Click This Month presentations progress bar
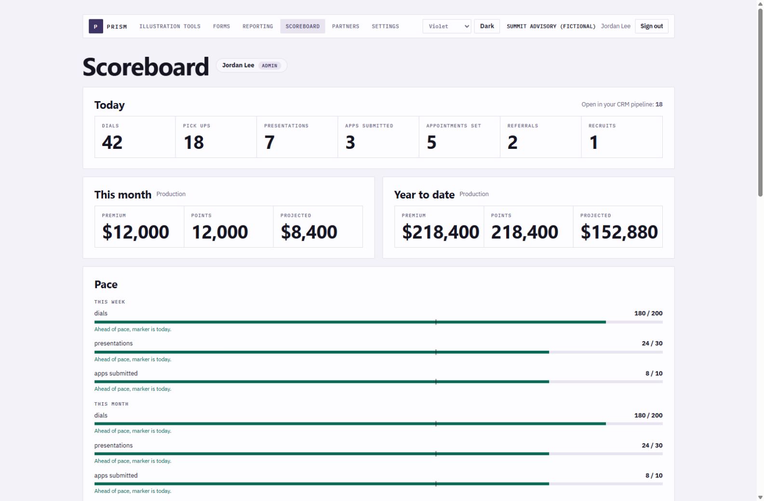This screenshot has height=501, width=764. click(378, 454)
